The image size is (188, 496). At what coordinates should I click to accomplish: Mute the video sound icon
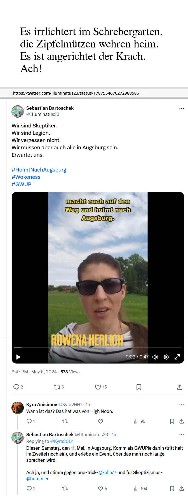tap(155, 357)
